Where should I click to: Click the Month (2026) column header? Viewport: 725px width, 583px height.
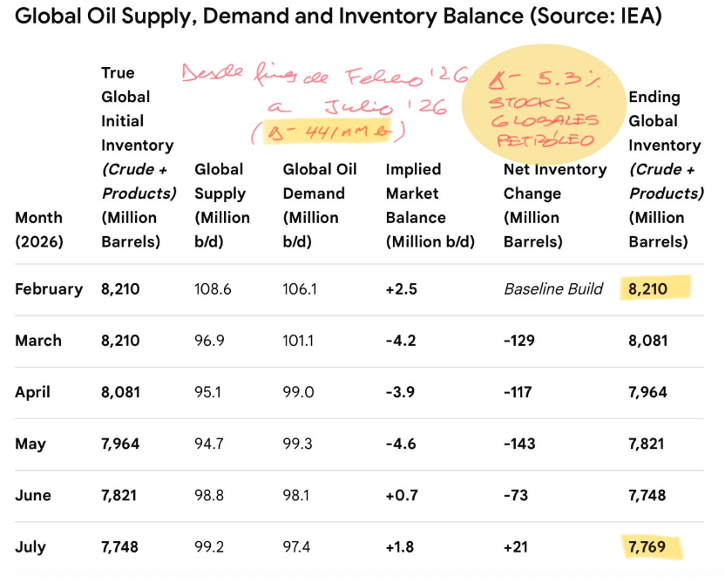pyautogui.click(x=39, y=229)
